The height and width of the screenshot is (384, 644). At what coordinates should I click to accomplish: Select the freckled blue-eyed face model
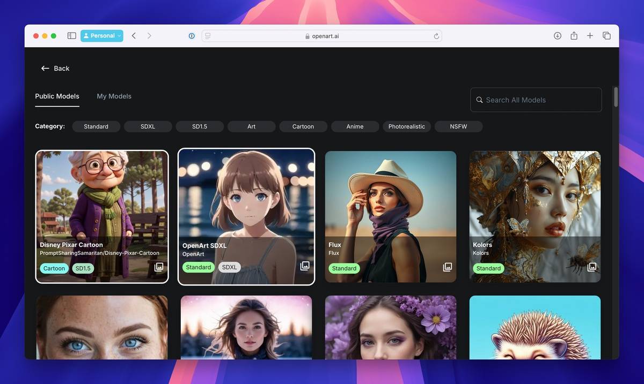pyautogui.click(x=102, y=327)
